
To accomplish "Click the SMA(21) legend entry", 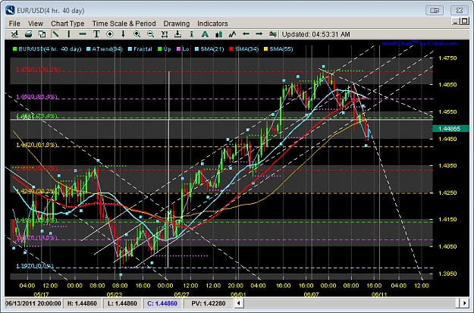I will tap(209, 49).
